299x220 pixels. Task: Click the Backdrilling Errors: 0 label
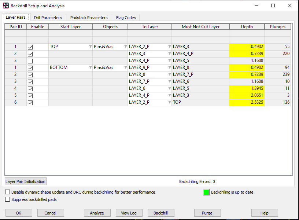(x=197, y=181)
